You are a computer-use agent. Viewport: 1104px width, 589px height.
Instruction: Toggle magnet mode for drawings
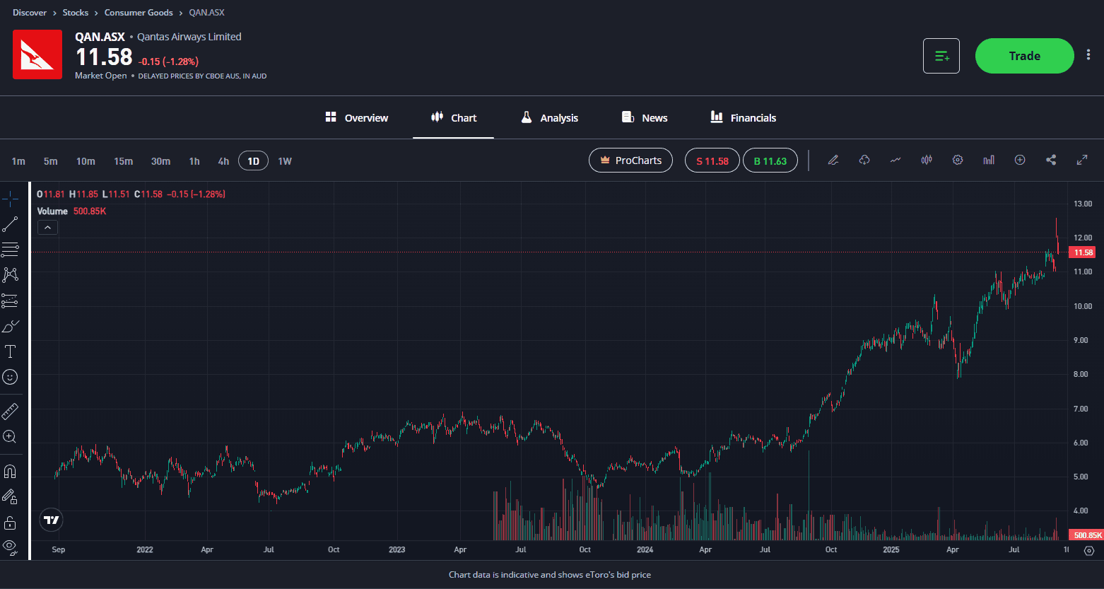pos(10,471)
